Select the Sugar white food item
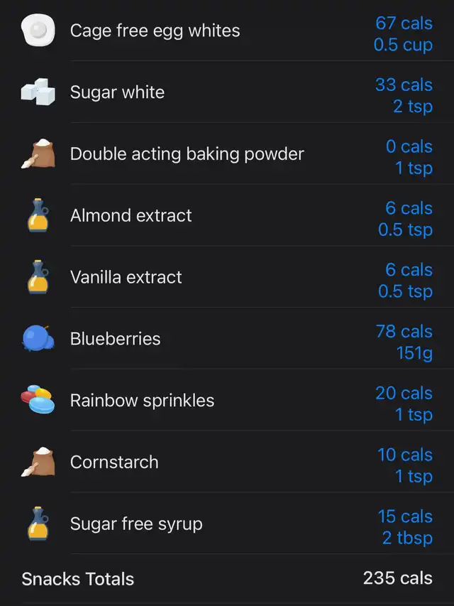The image size is (454, 606). tap(117, 92)
